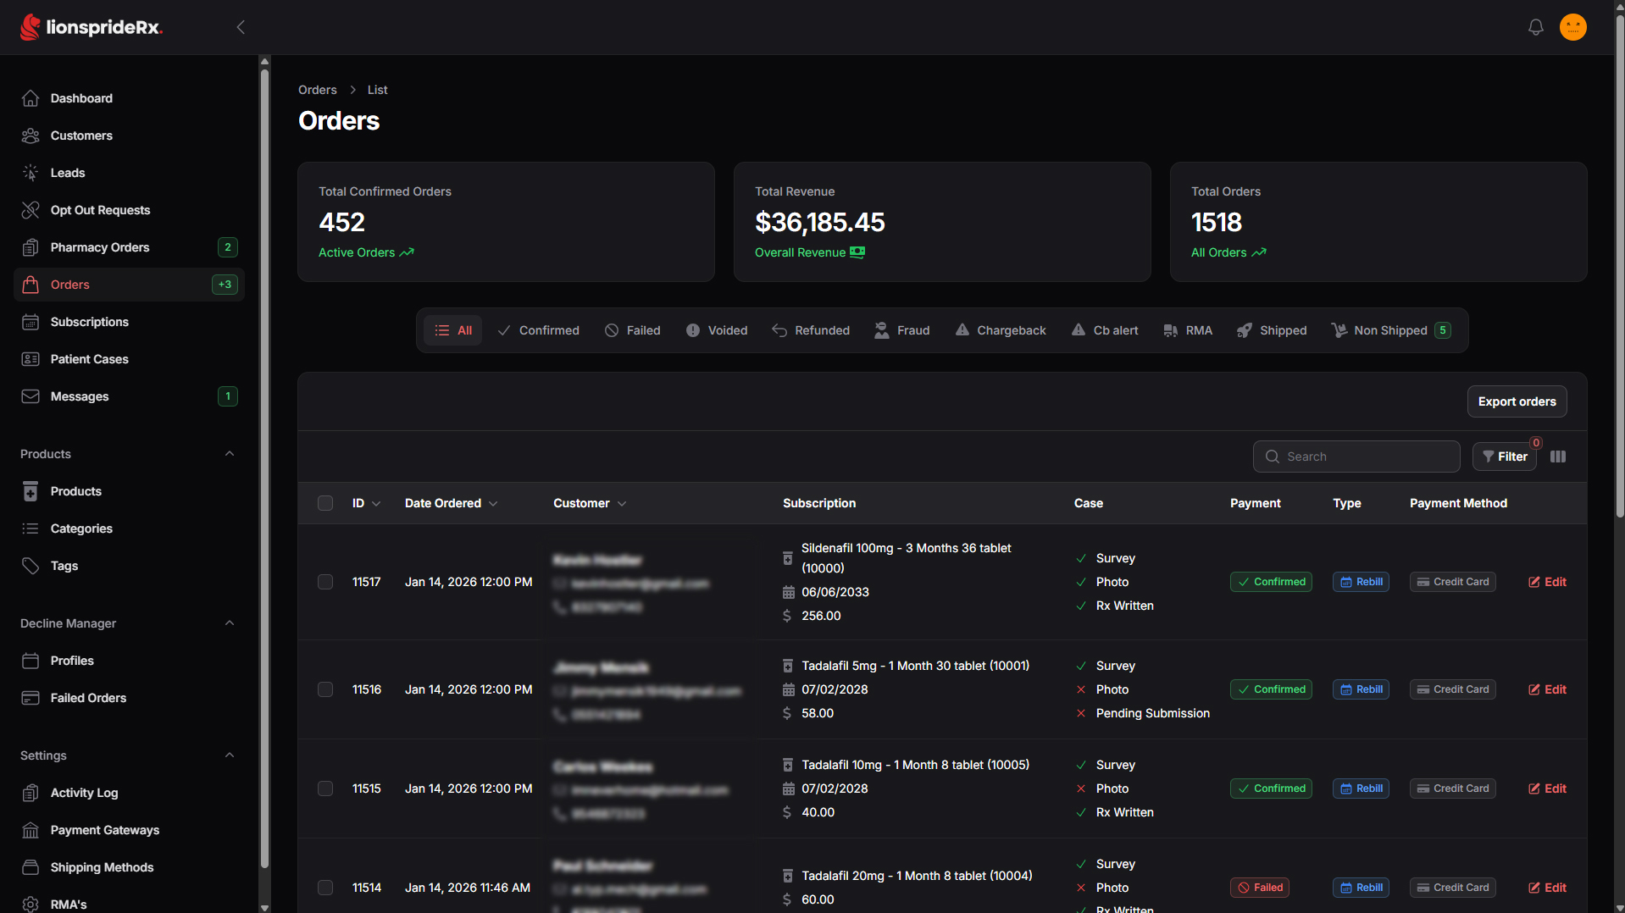The width and height of the screenshot is (1625, 913).
Task: Switch to the Non Shipped tab
Action: 1390,330
